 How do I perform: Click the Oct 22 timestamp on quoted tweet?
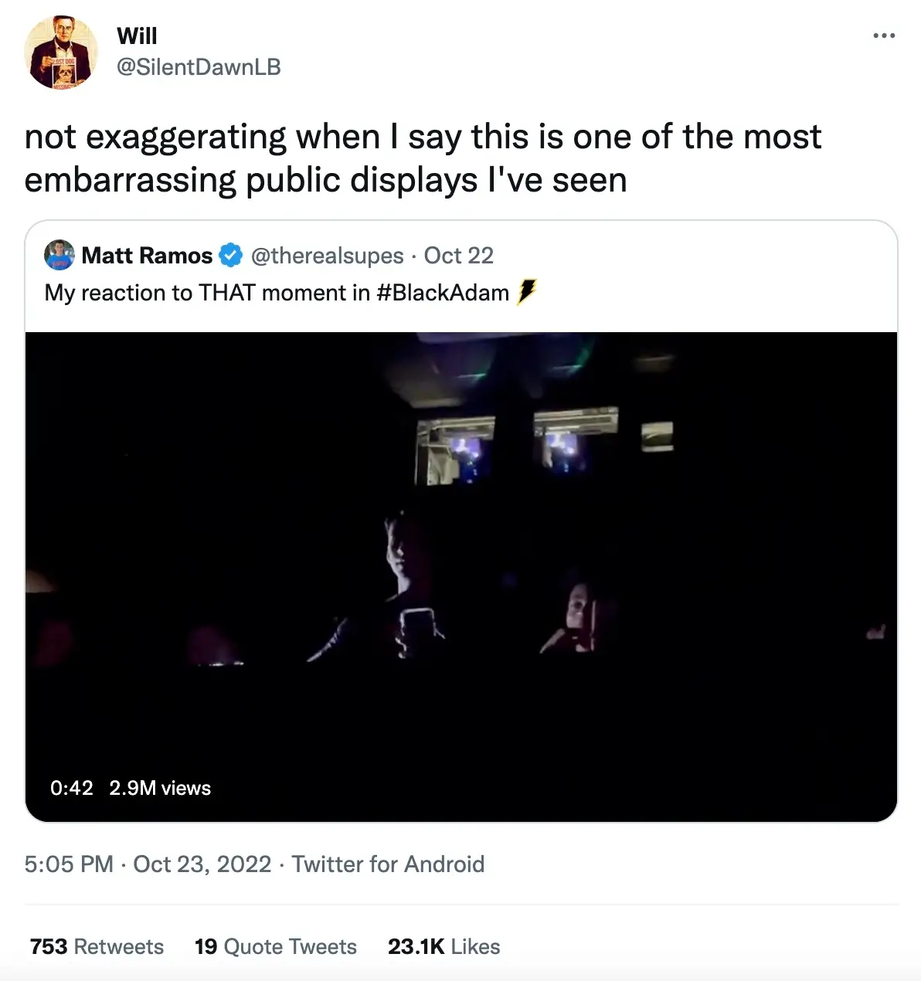pos(457,255)
